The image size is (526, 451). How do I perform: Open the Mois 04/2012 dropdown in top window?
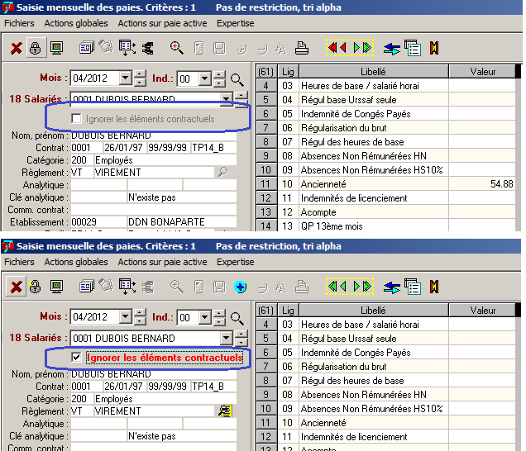point(126,78)
